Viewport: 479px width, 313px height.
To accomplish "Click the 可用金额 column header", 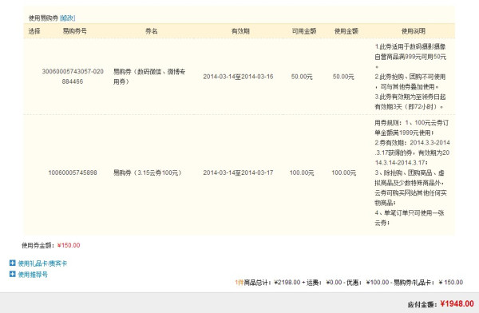I will (x=304, y=31).
